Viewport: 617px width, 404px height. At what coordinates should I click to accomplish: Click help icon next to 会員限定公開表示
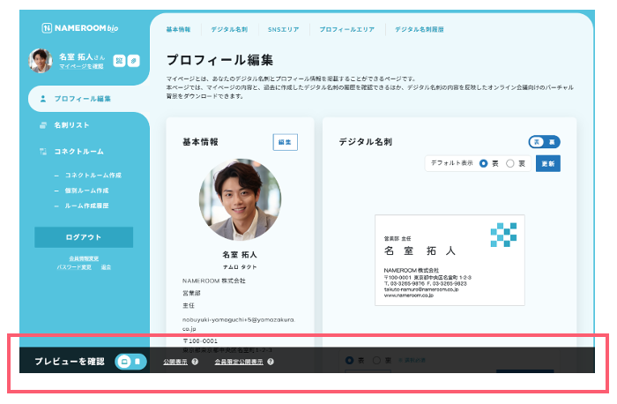coord(271,362)
